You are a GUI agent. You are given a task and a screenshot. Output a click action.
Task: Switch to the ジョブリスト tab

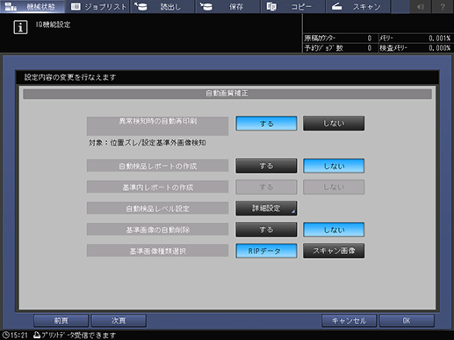click(97, 6)
